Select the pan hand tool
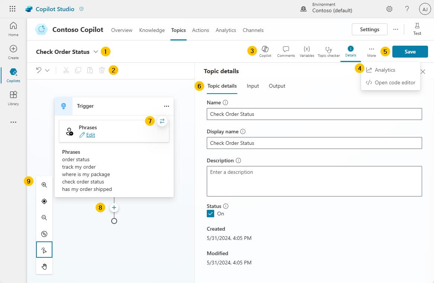The width and height of the screenshot is (434, 283). click(44, 266)
